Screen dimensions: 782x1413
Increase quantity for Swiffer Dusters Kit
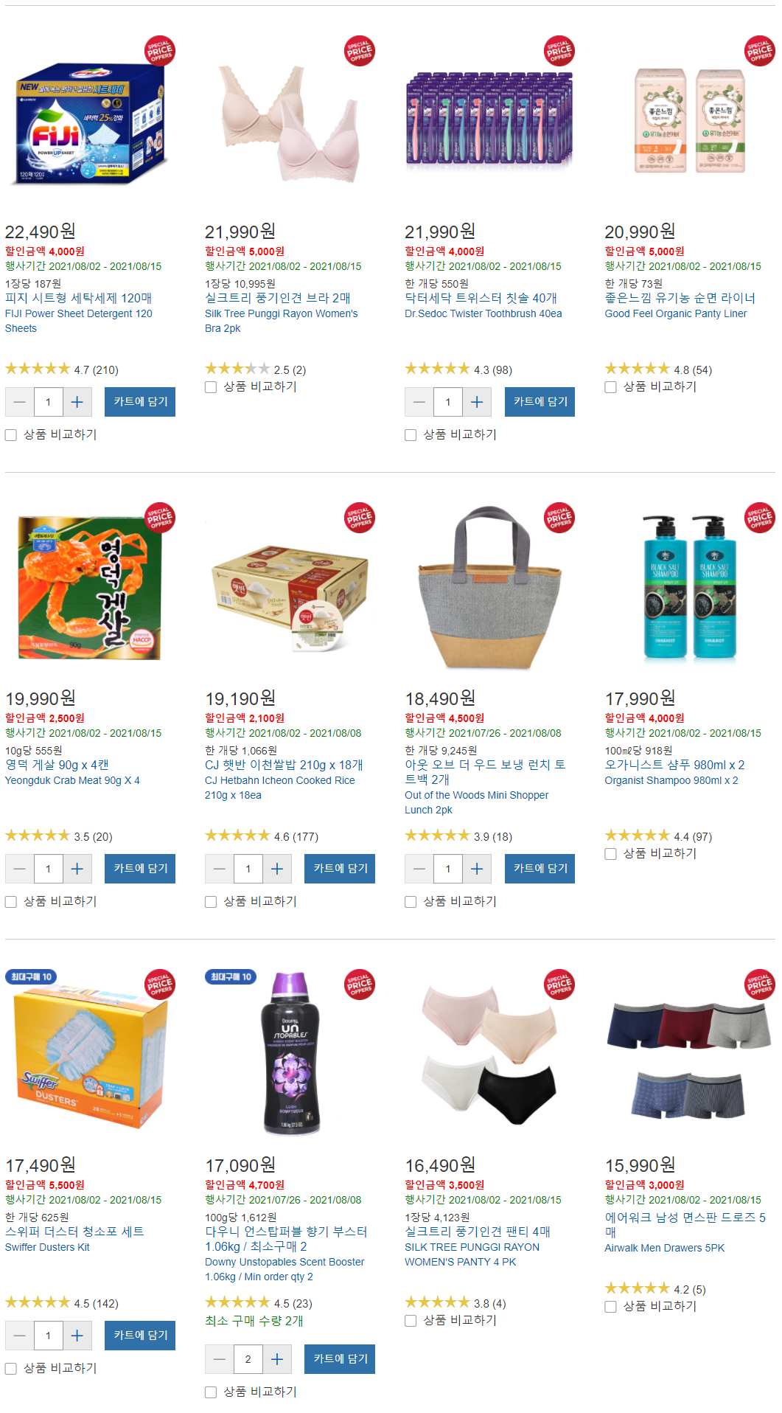(x=77, y=1336)
